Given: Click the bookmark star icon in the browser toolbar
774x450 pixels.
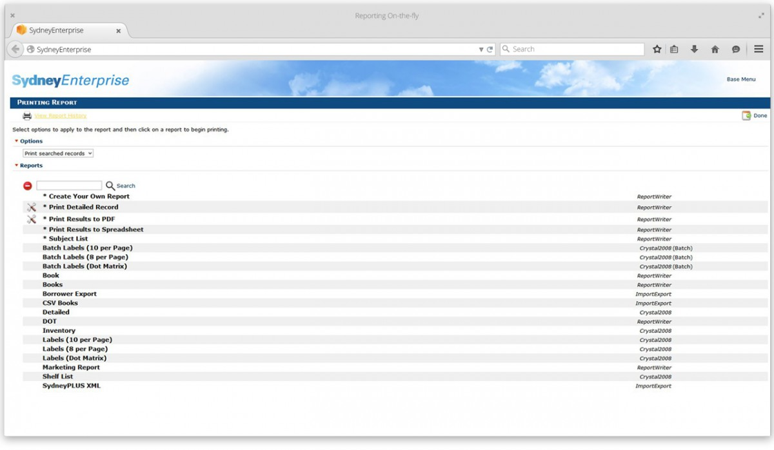Looking at the screenshot, I should click(x=657, y=48).
